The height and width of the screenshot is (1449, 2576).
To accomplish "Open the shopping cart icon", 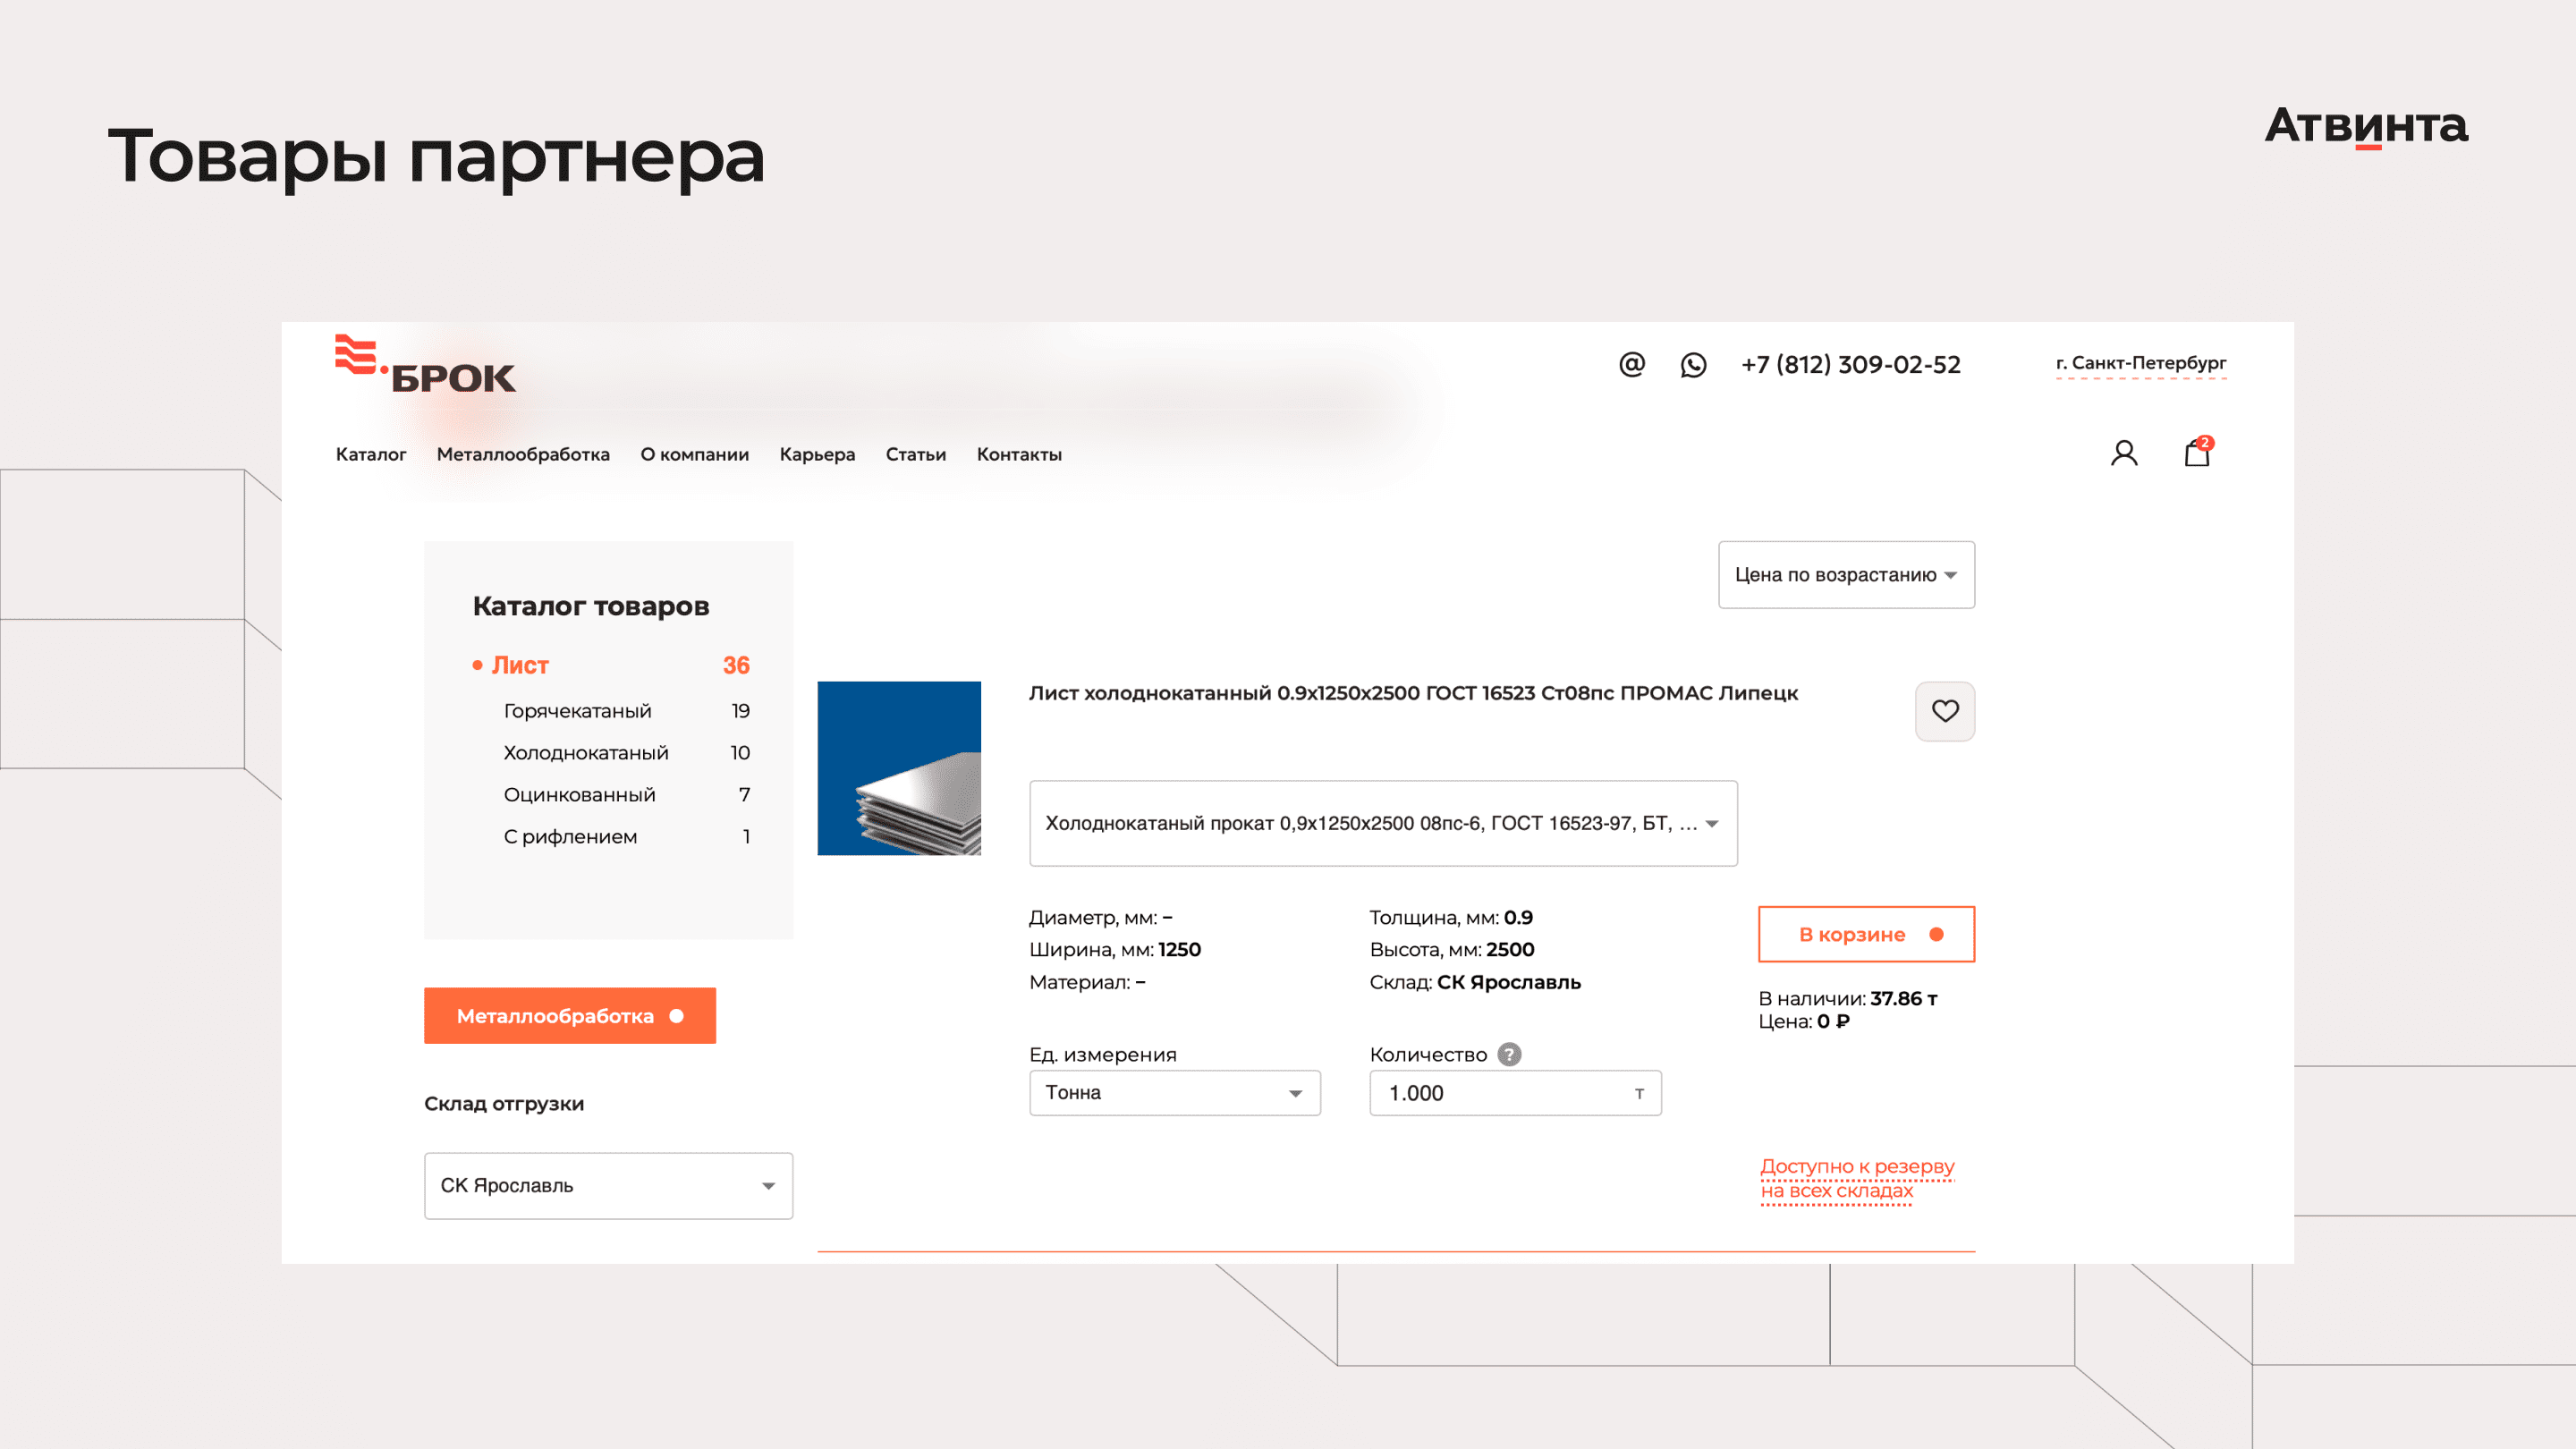I will (2197, 452).
